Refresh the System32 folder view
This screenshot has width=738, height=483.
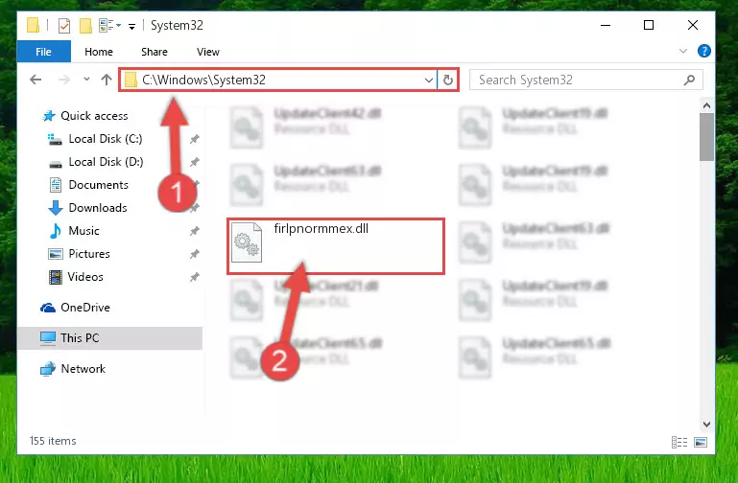pos(448,80)
